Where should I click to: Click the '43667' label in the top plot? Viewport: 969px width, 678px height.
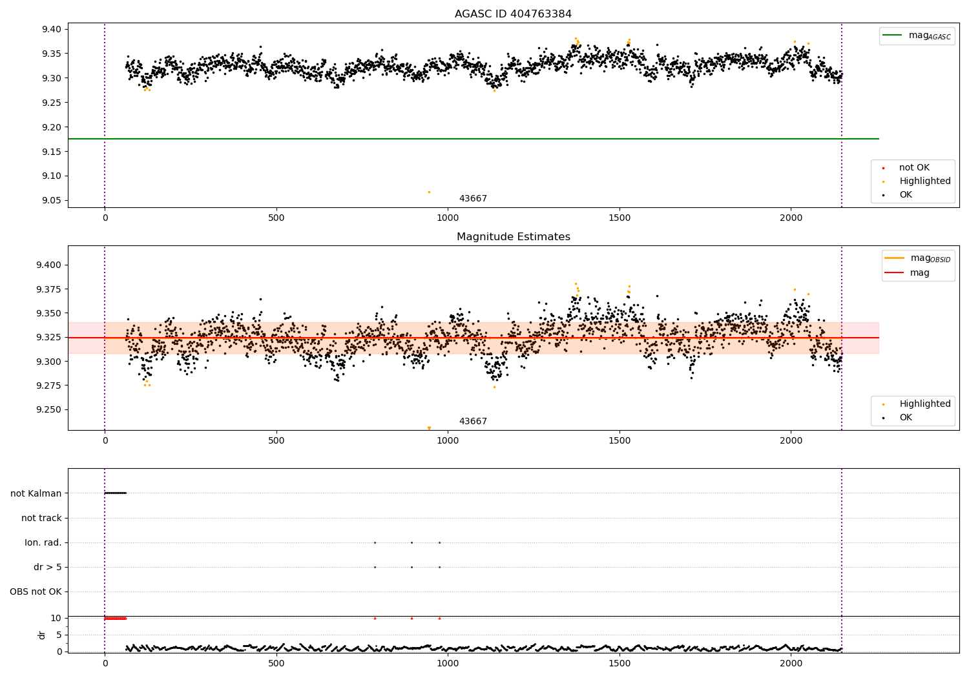point(473,199)
